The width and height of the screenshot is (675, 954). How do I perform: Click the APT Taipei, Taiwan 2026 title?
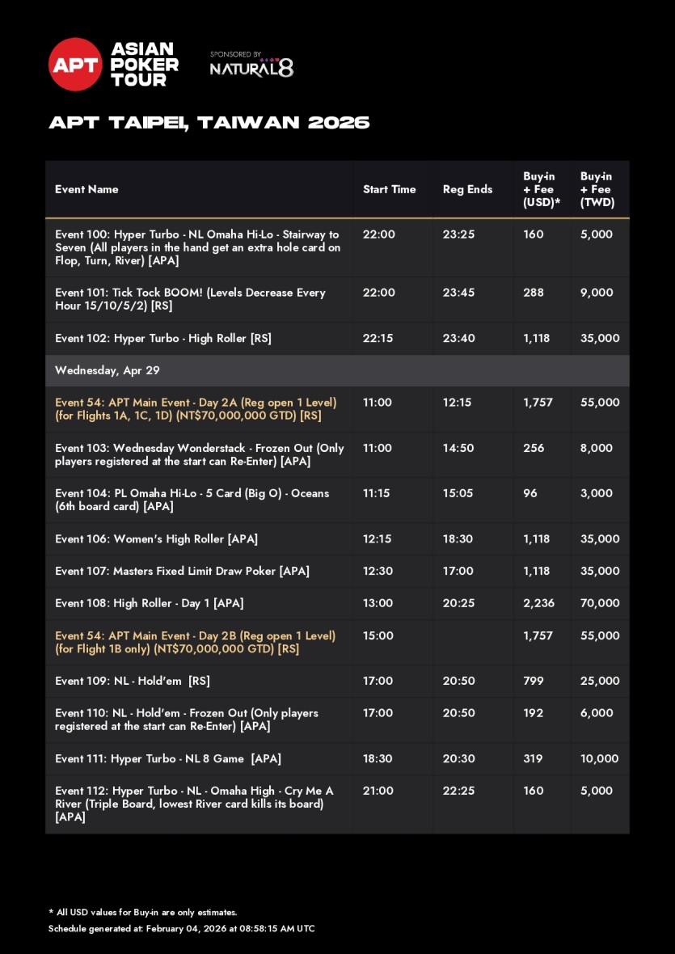[209, 123]
